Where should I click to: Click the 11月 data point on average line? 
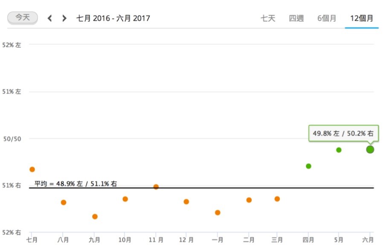(156, 187)
